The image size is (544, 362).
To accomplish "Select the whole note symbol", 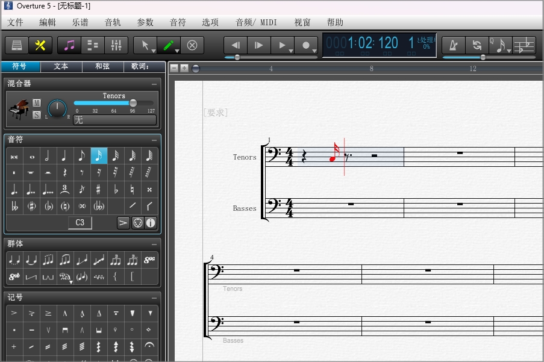I will pos(31,156).
